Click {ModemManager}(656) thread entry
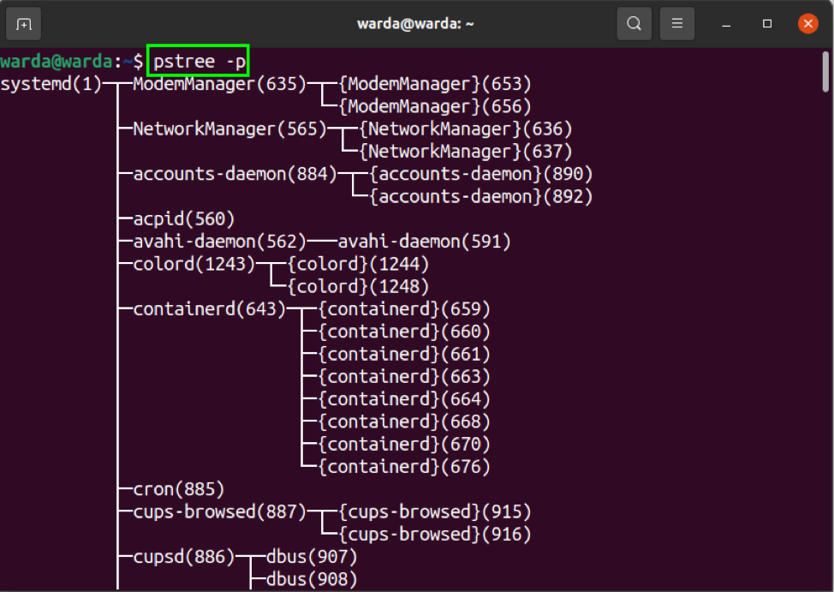Screen dimensions: 834x592 434,106
